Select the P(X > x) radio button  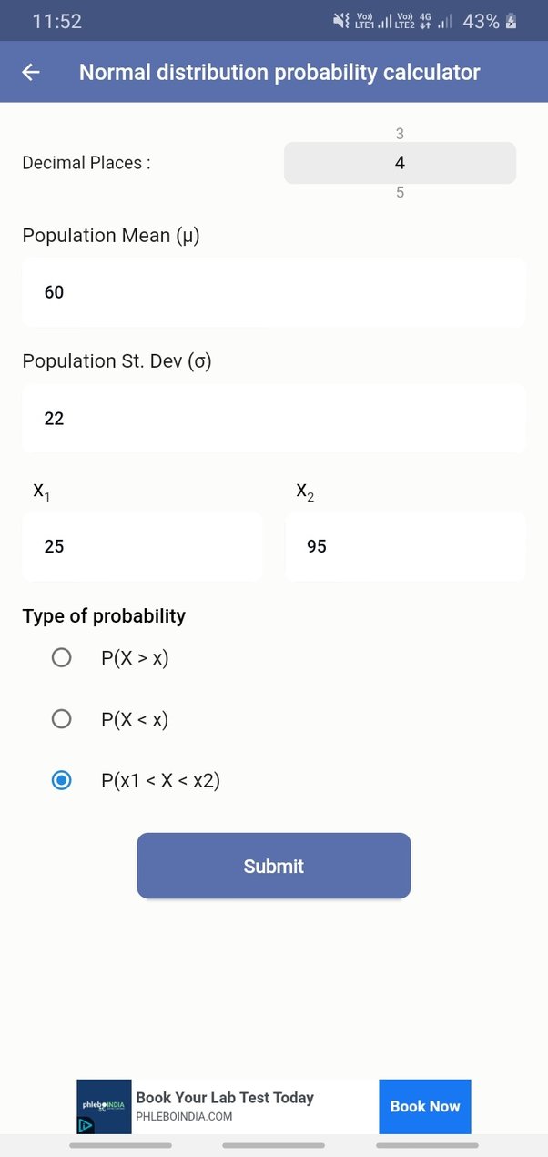(61, 657)
